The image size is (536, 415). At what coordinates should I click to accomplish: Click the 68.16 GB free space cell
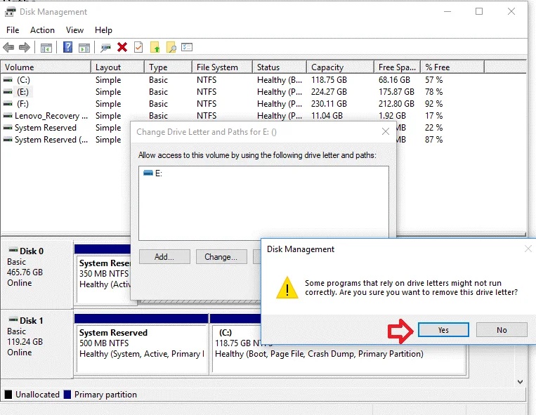point(394,80)
